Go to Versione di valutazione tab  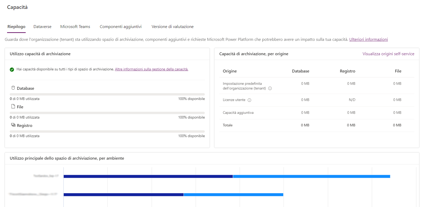[173, 27]
